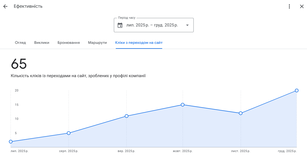Select the груд. 2025 peak point
The width and height of the screenshot is (307, 165).
coord(296,90)
